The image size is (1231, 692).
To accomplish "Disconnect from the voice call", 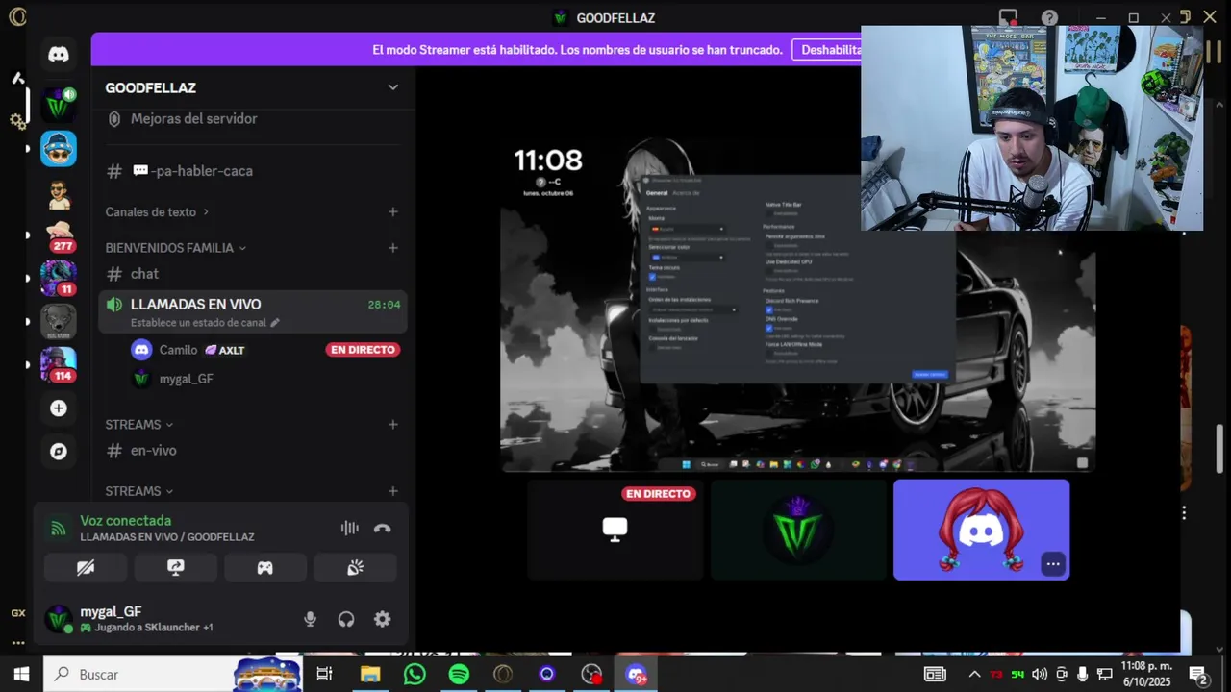I will pyautogui.click(x=383, y=528).
